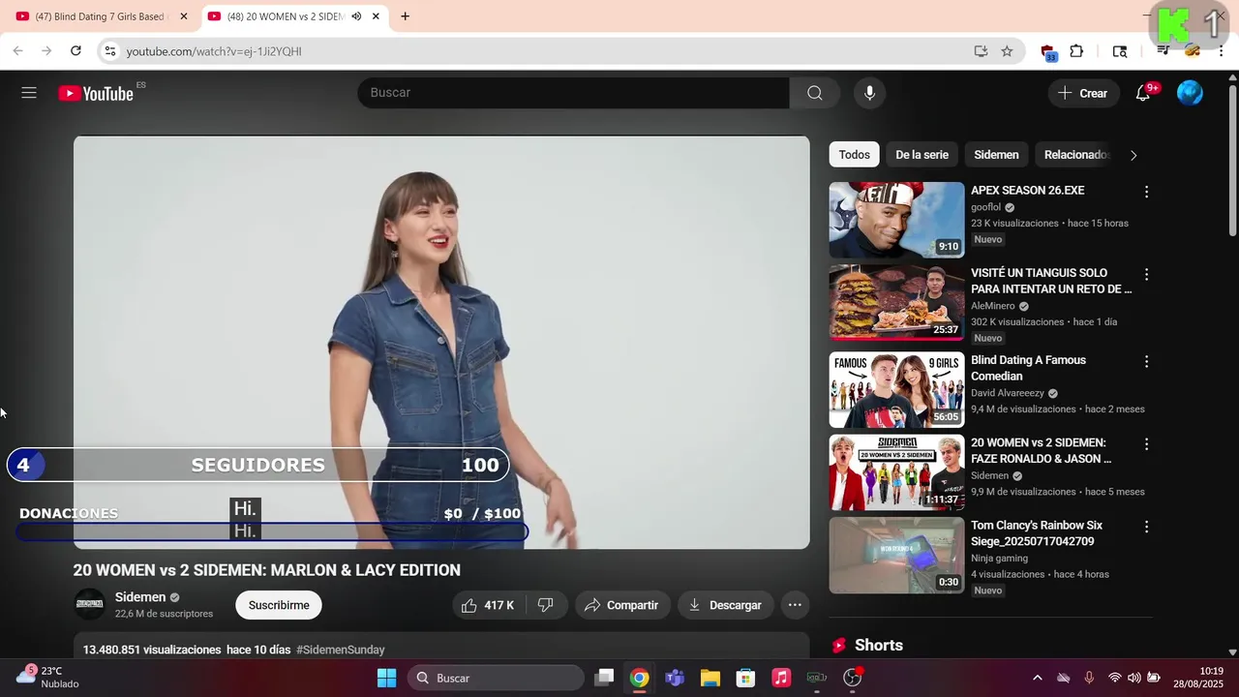Open the YouTube hamburger guide menu
This screenshot has height=697, width=1239.
click(x=29, y=93)
